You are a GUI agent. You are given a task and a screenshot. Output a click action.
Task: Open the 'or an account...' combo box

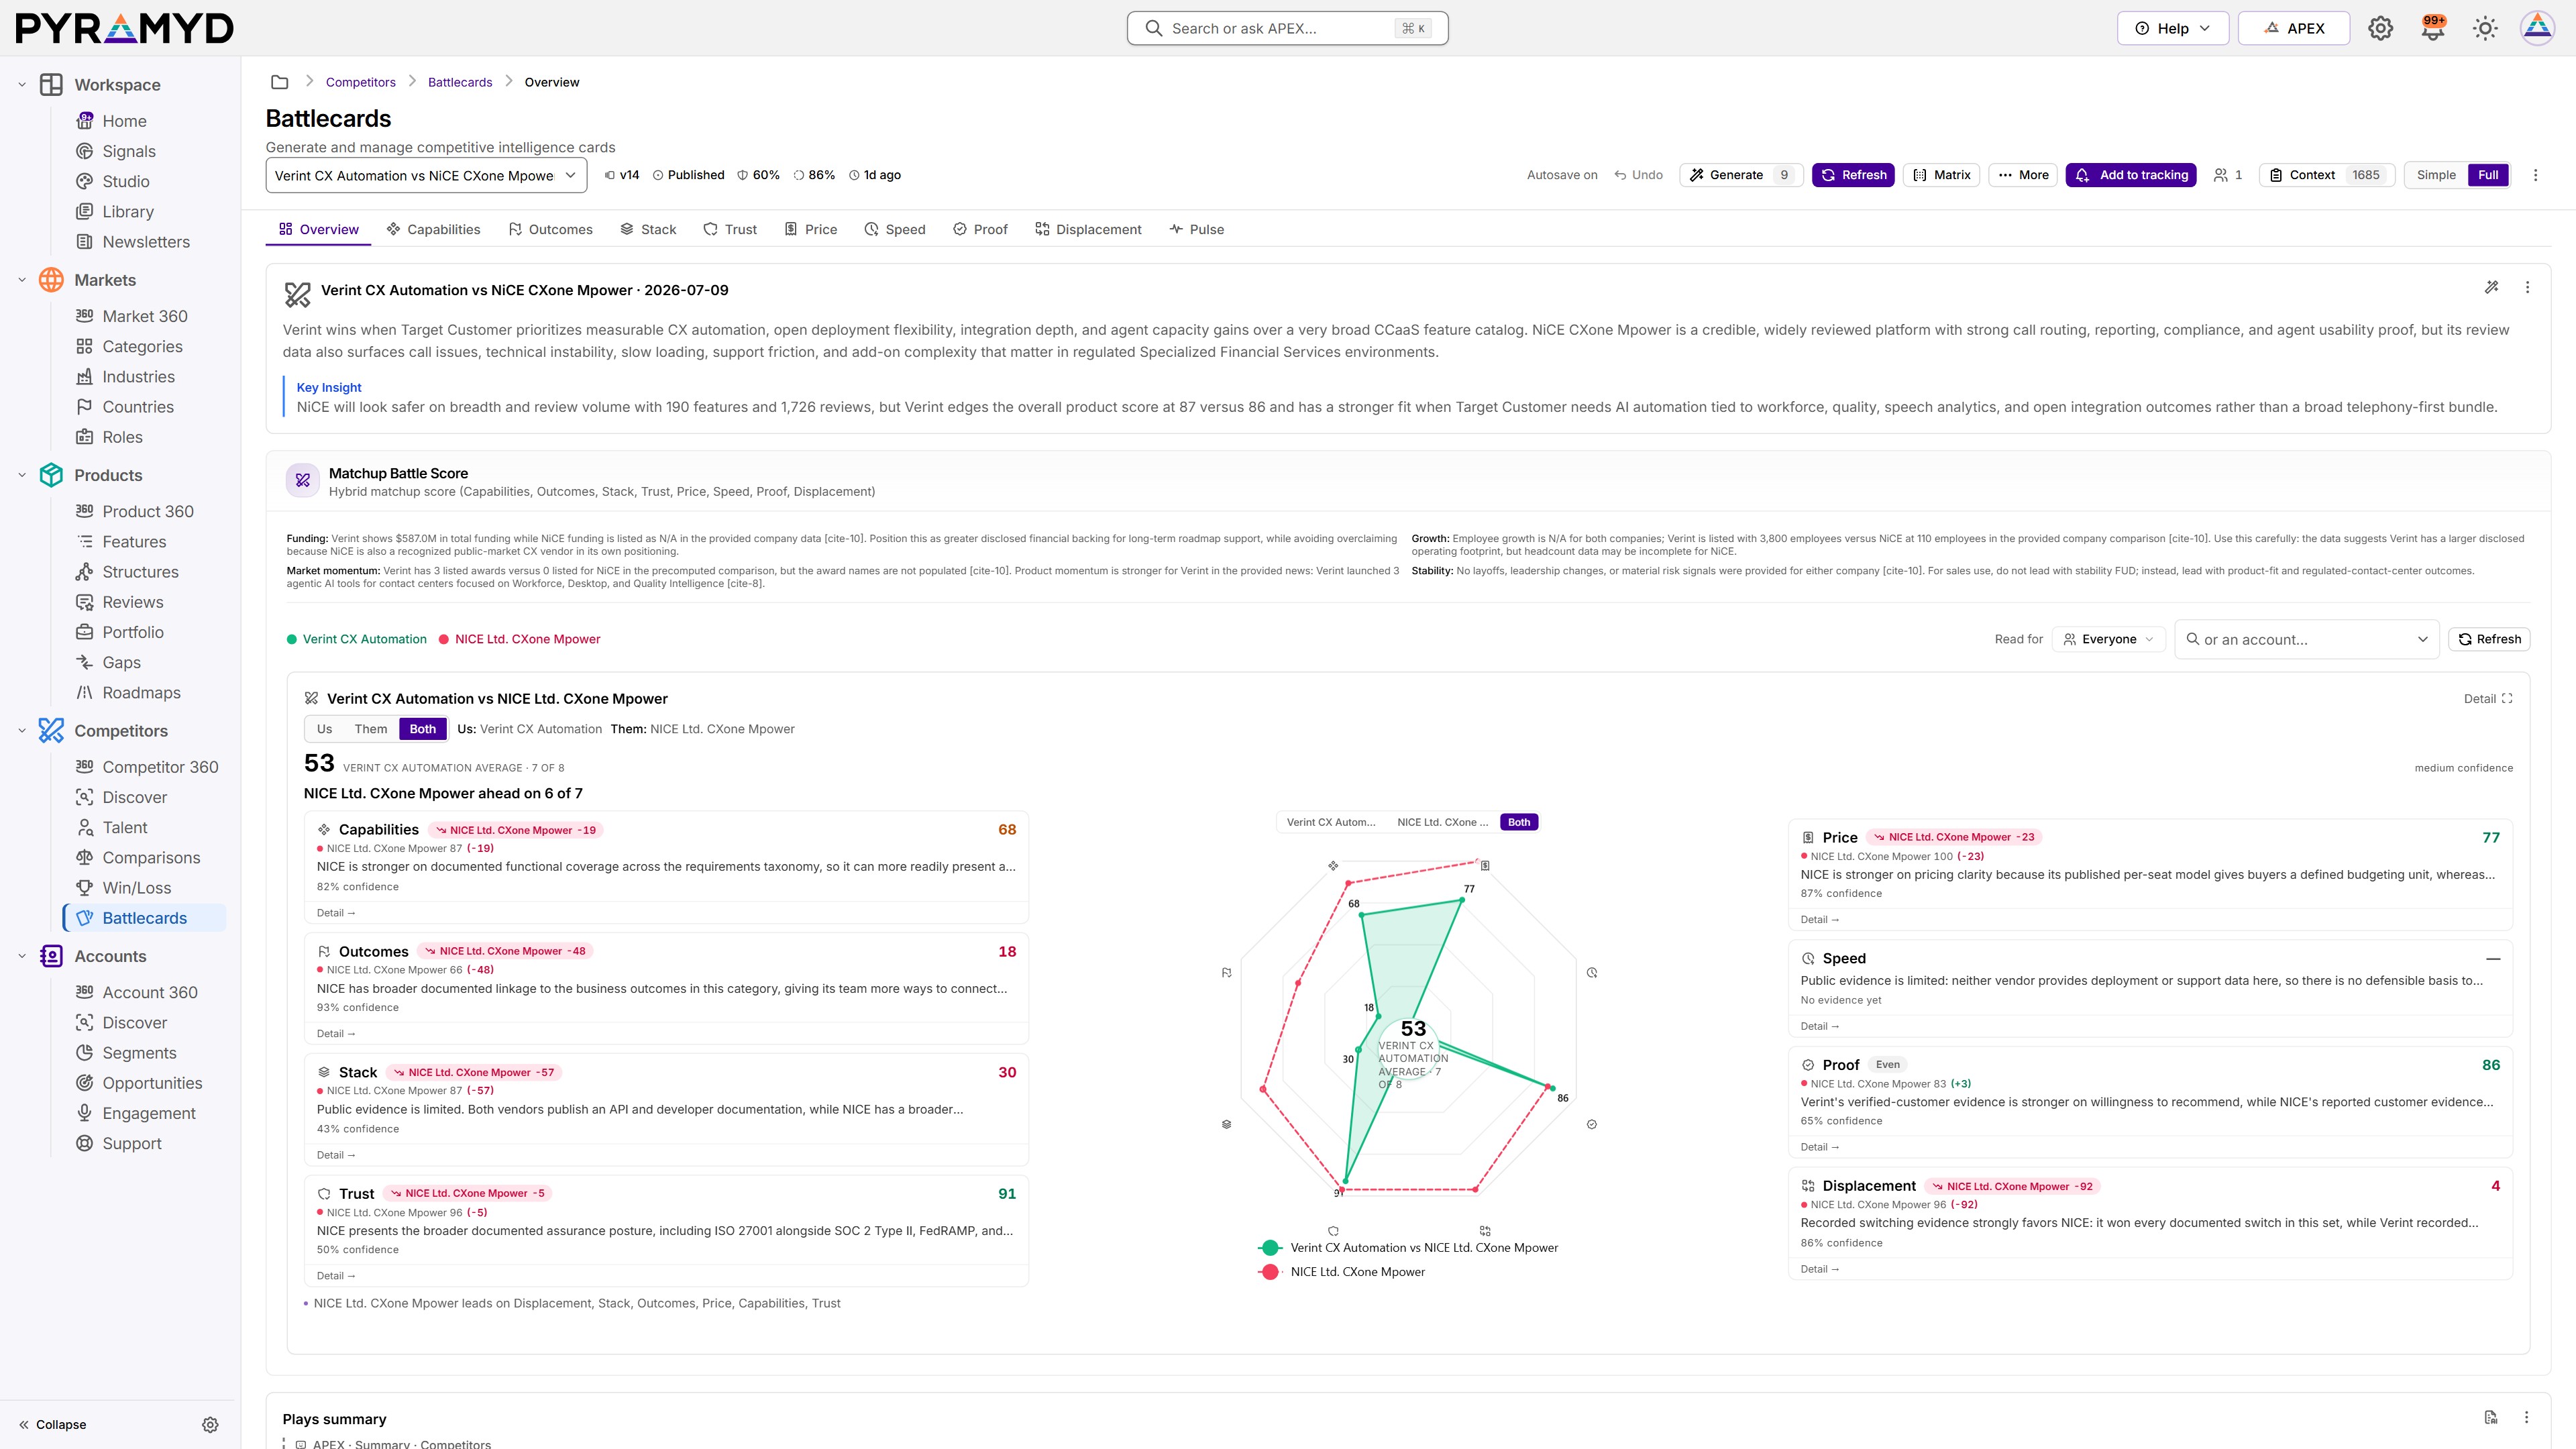pyautogui.click(x=2306, y=639)
